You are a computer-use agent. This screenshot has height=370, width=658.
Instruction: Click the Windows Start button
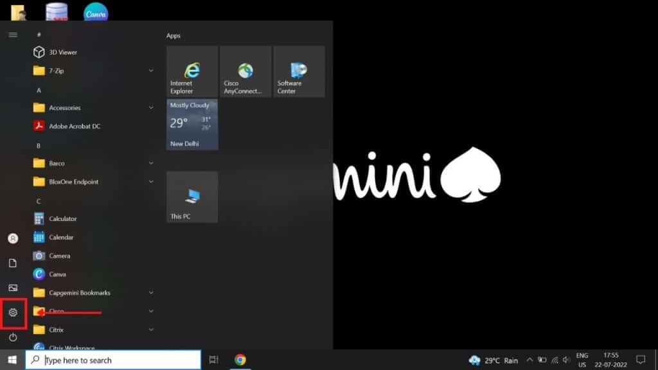[x=12, y=360]
